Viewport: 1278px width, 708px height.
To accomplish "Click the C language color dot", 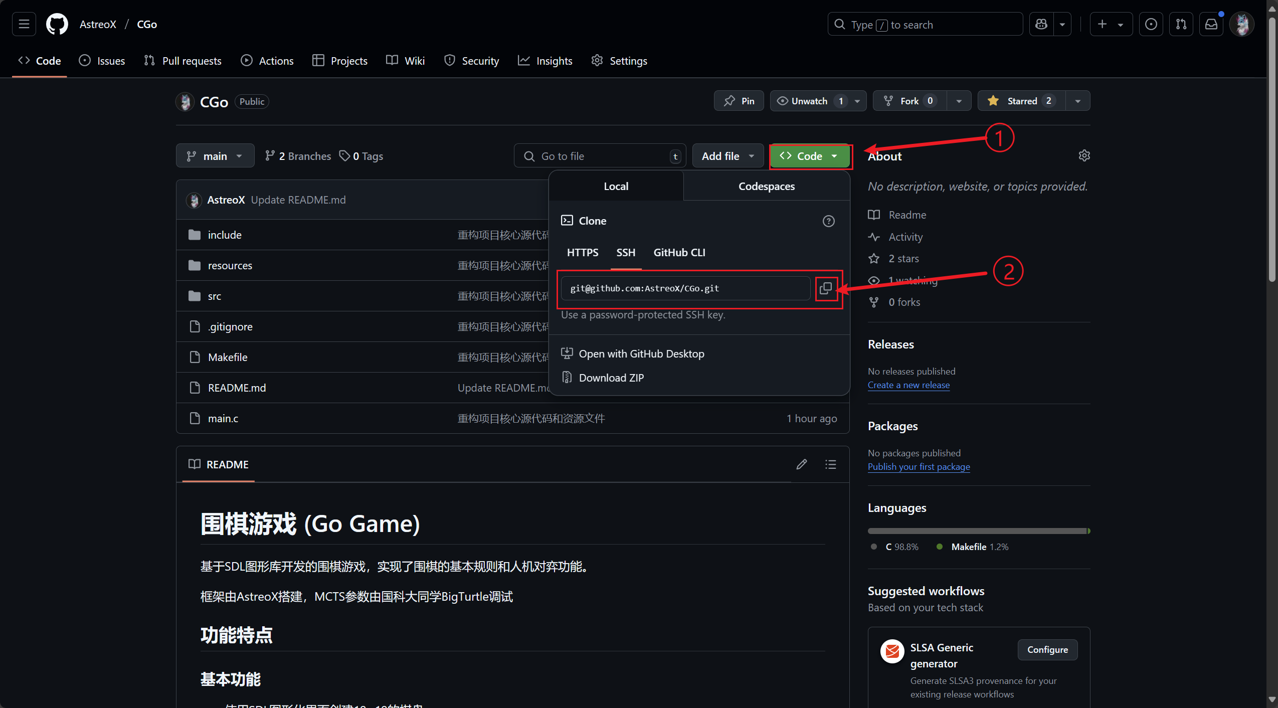I will (x=874, y=547).
